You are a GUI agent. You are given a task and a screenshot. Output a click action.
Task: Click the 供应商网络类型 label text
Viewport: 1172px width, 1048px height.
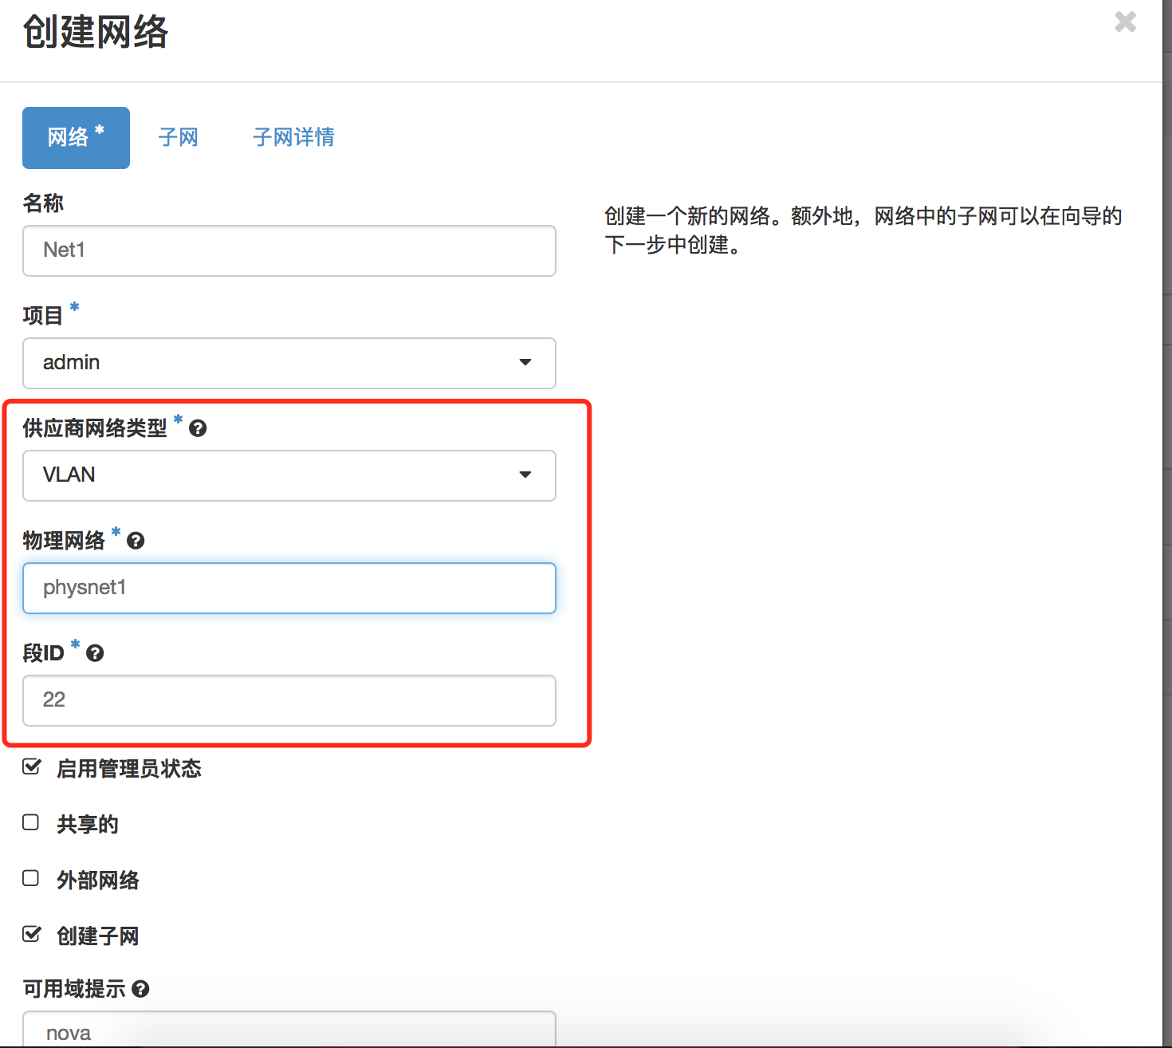(x=95, y=428)
